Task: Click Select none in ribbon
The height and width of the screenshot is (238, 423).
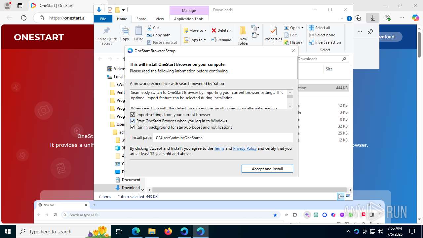Action: (x=322, y=35)
